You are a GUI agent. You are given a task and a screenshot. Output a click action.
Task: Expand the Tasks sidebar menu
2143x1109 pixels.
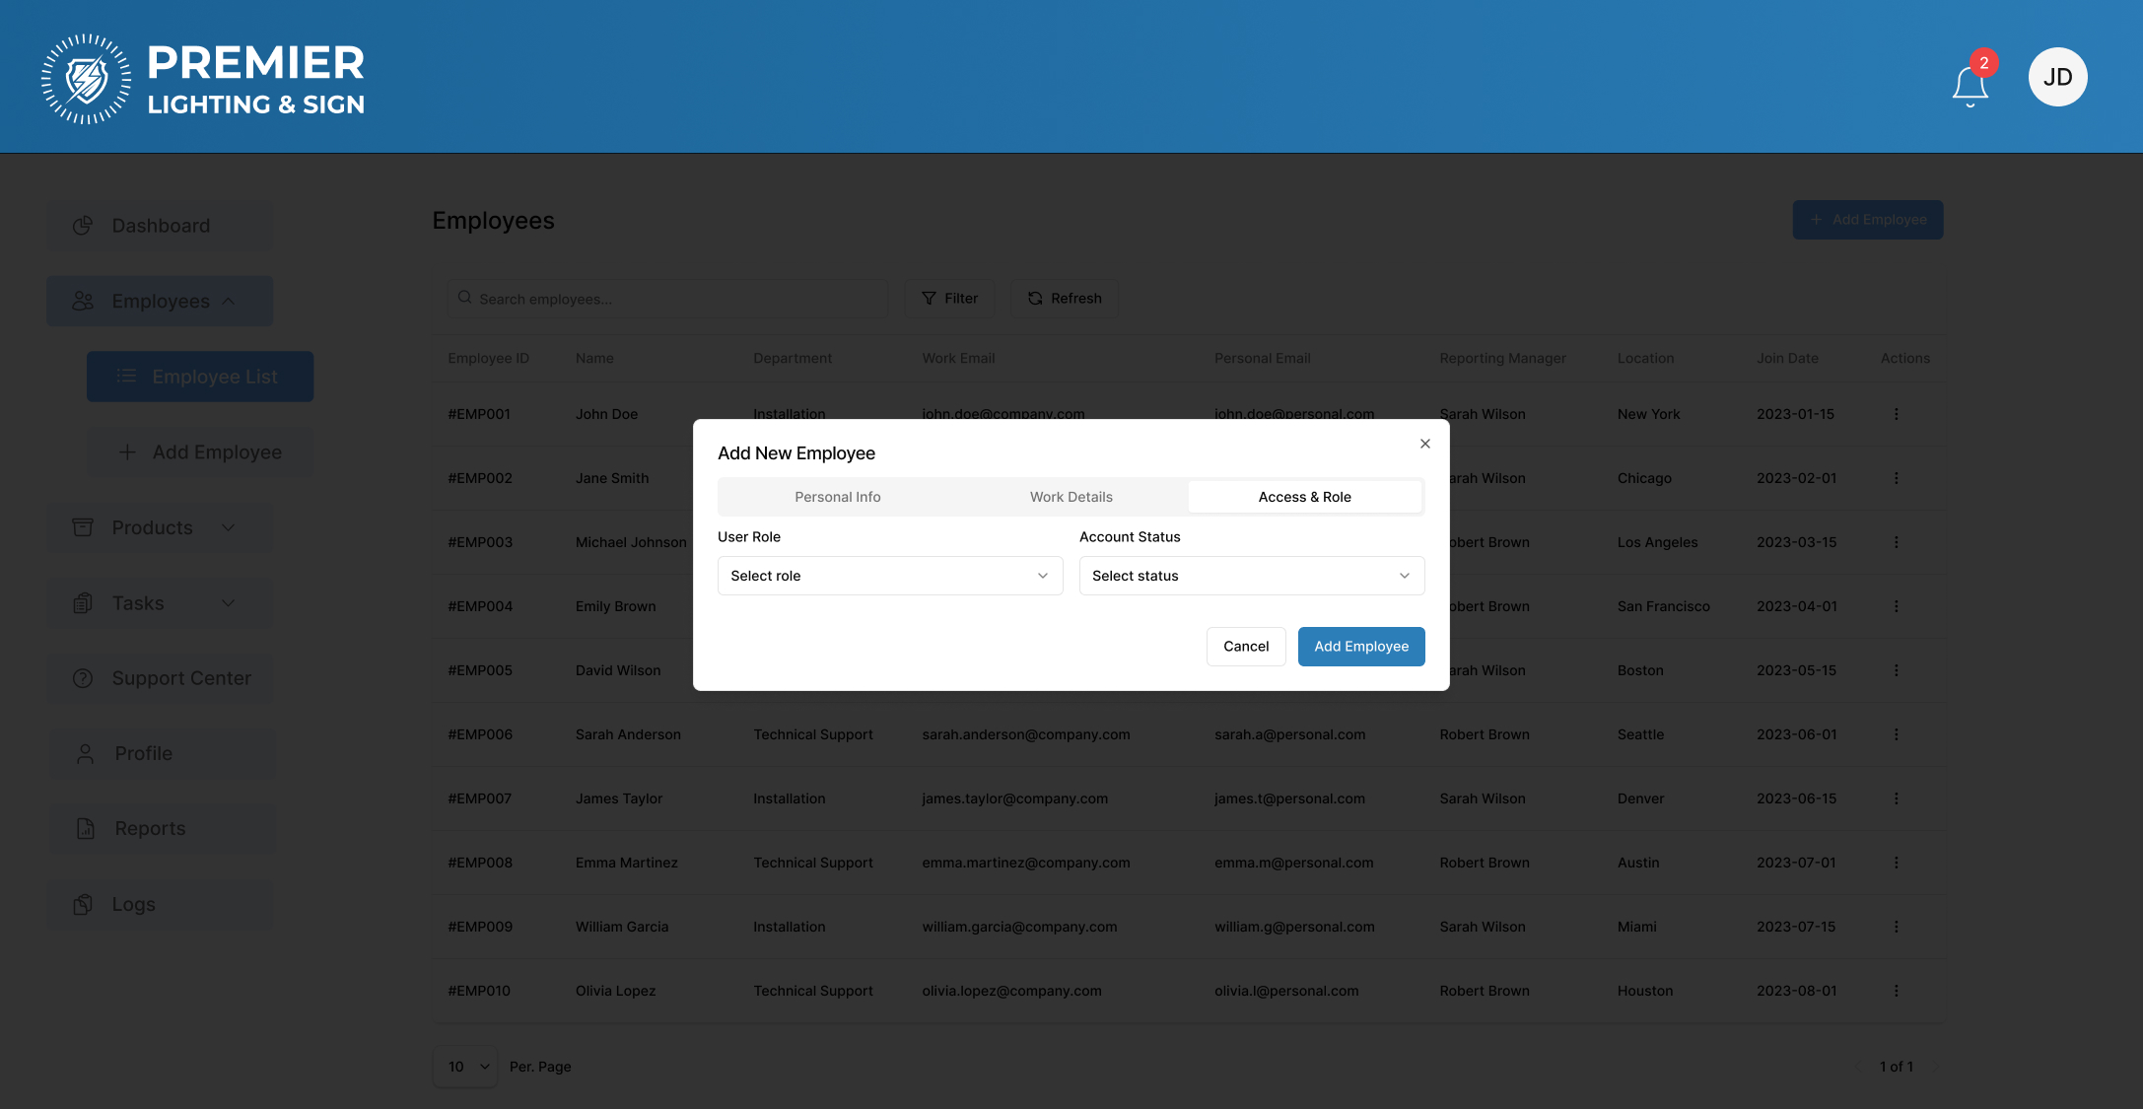[160, 603]
